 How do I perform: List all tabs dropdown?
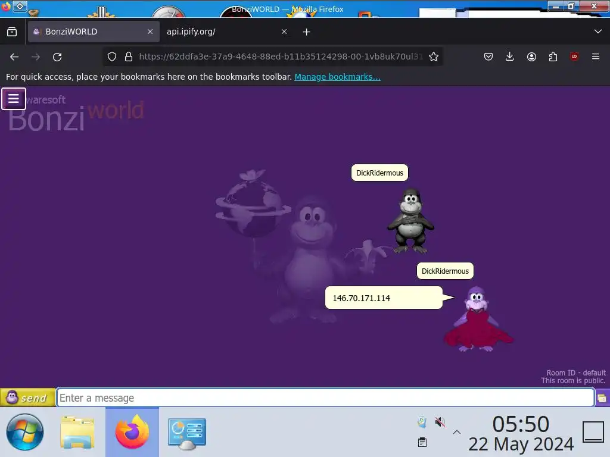[x=598, y=32]
